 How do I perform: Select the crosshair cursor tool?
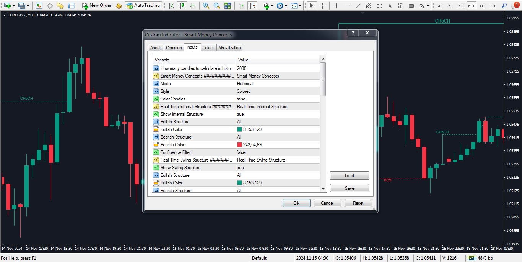(323, 6)
